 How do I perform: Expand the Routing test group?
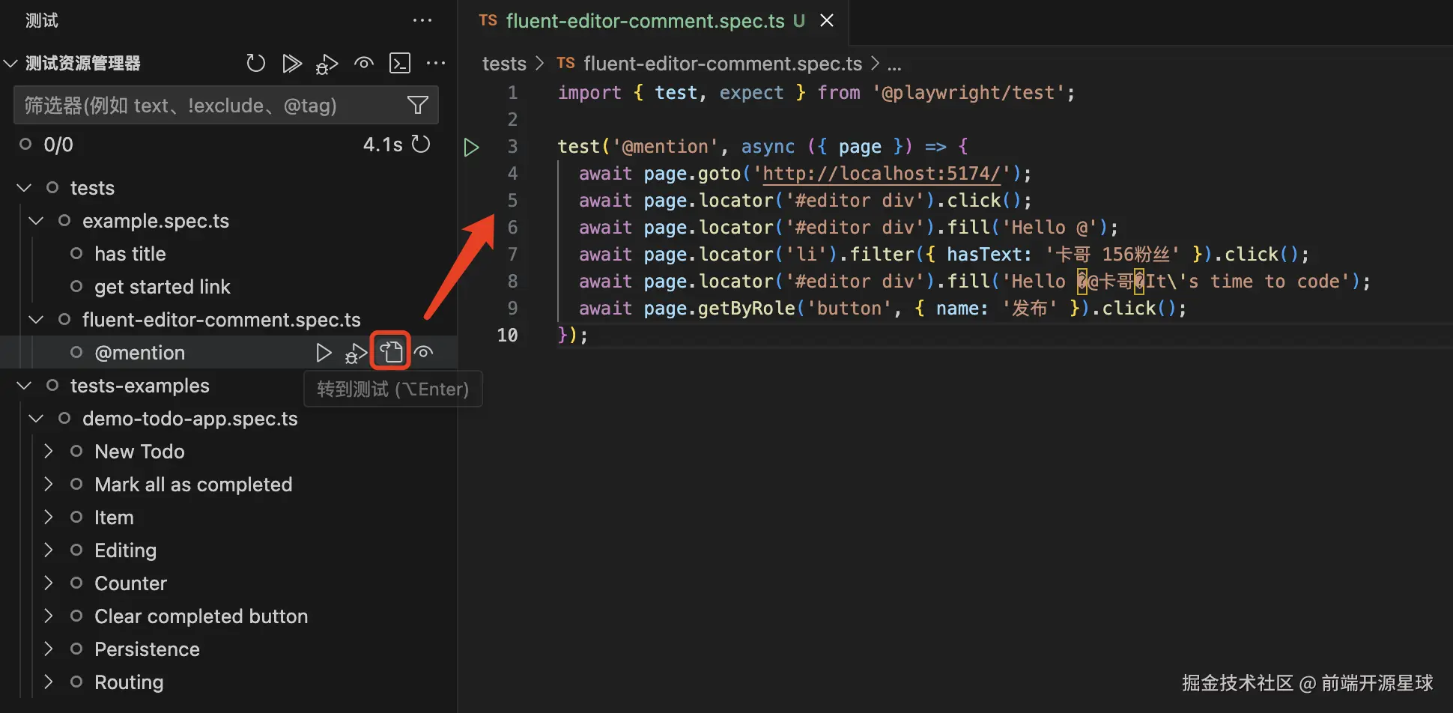(48, 682)
